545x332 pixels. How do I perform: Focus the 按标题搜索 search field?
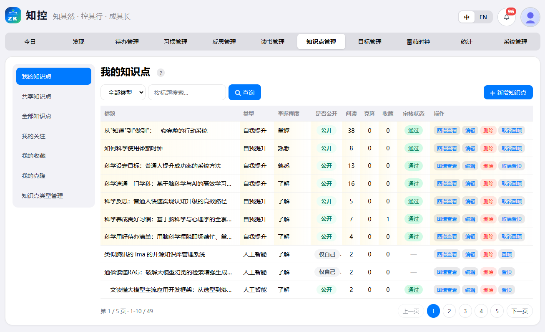coord(187,92)
